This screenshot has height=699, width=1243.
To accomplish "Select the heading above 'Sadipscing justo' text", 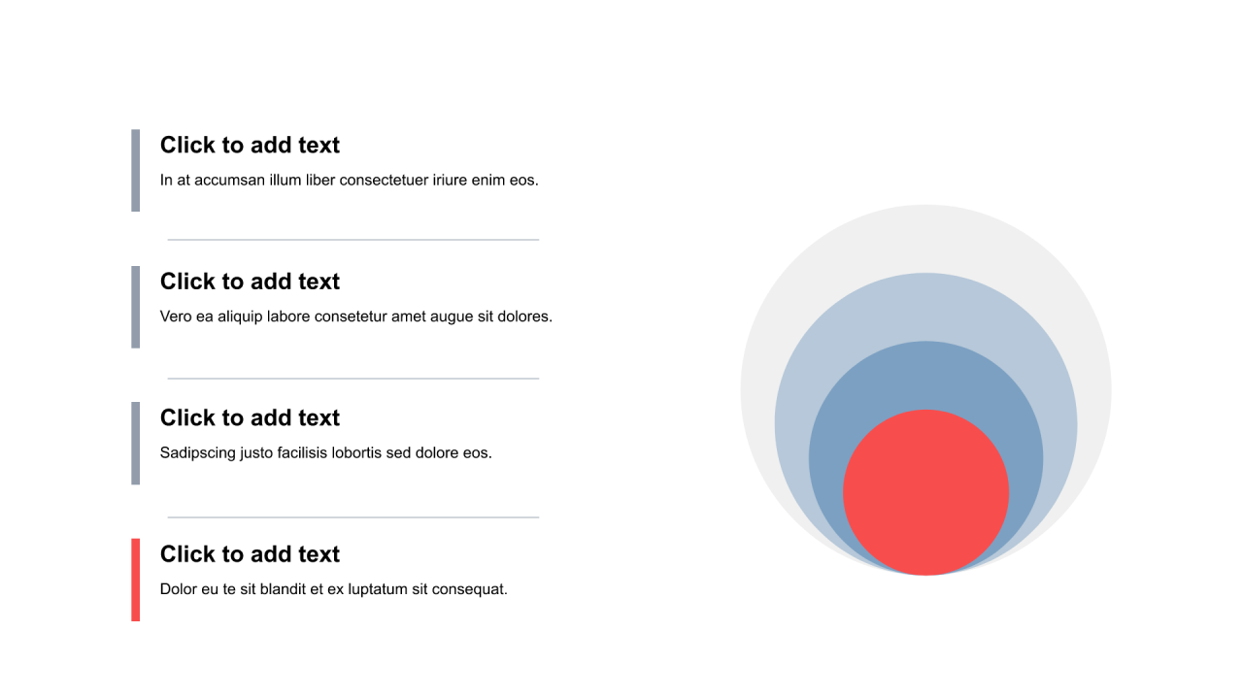I will click(x=250, y=417).
